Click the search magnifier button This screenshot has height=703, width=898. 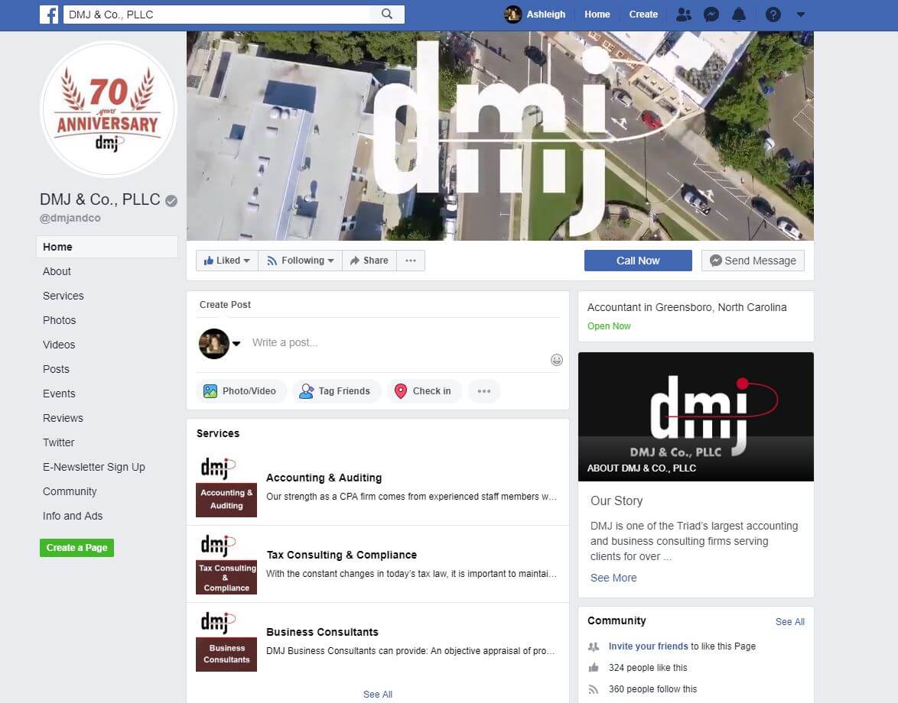pyautogui.click(x=387, y=15)
